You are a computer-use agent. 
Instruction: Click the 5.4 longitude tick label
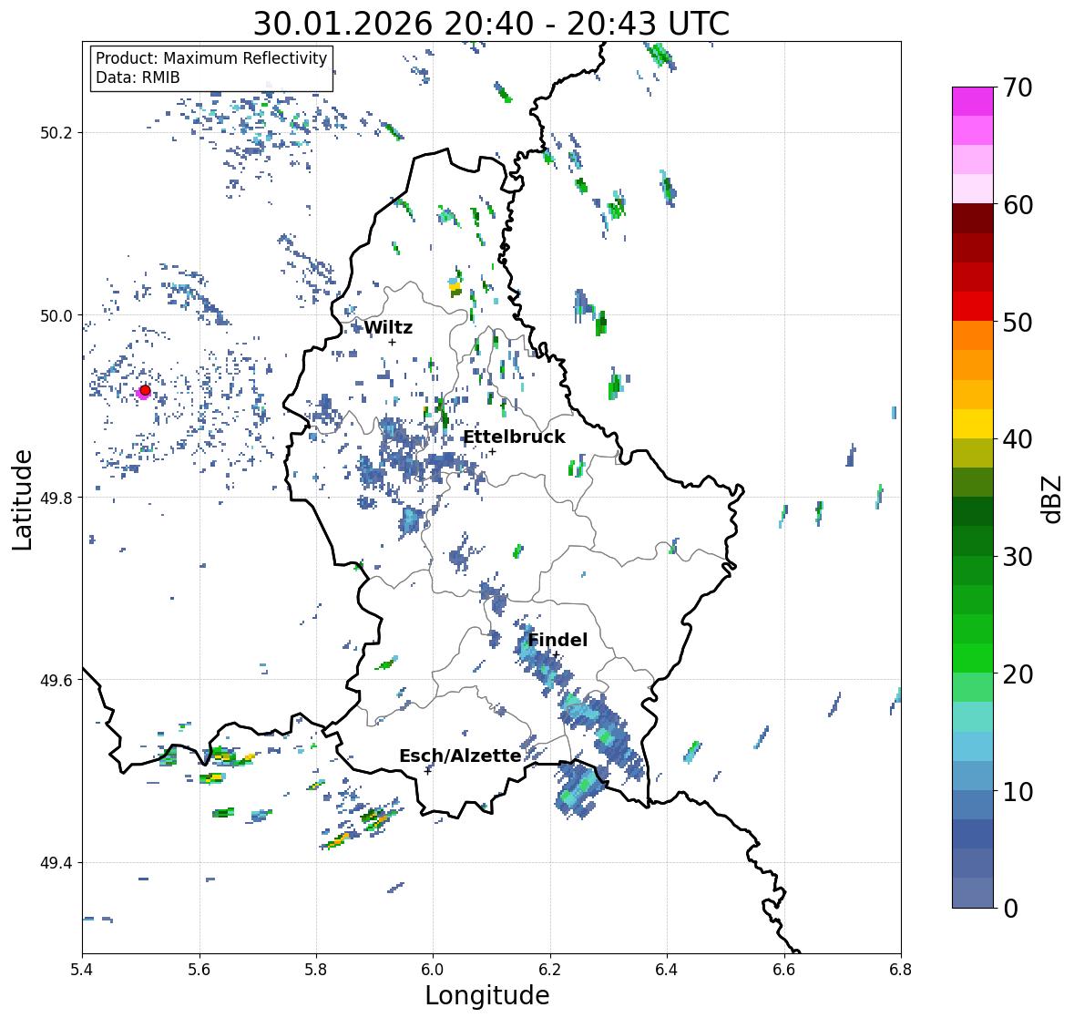click(82, 970)
